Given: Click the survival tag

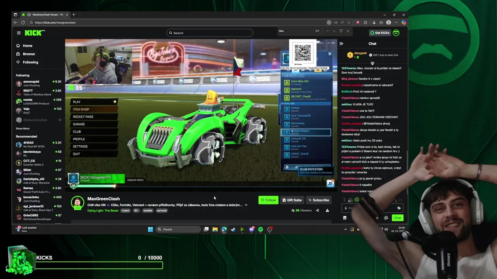Looking at the screenshot, I should (x=162, y=210).
